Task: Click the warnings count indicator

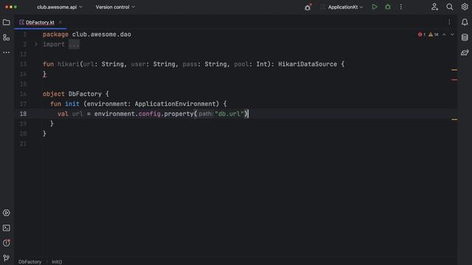Action: pyautogui.click(x=434, y=35)
